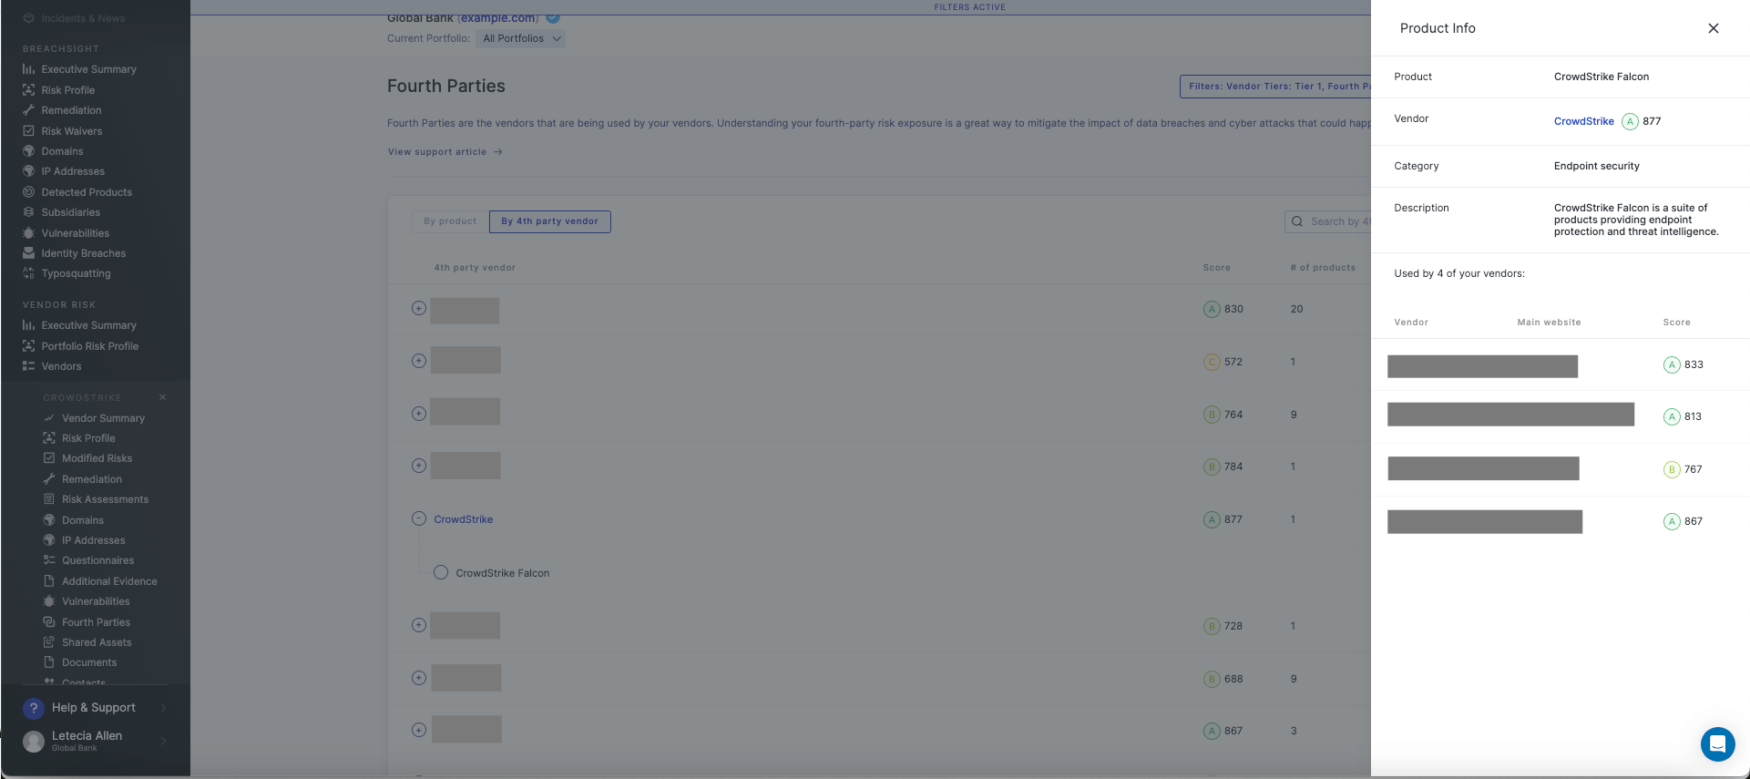Click the Questionnaires icon
Screen dimensions: 1750x779
click(x=49, y=560)
